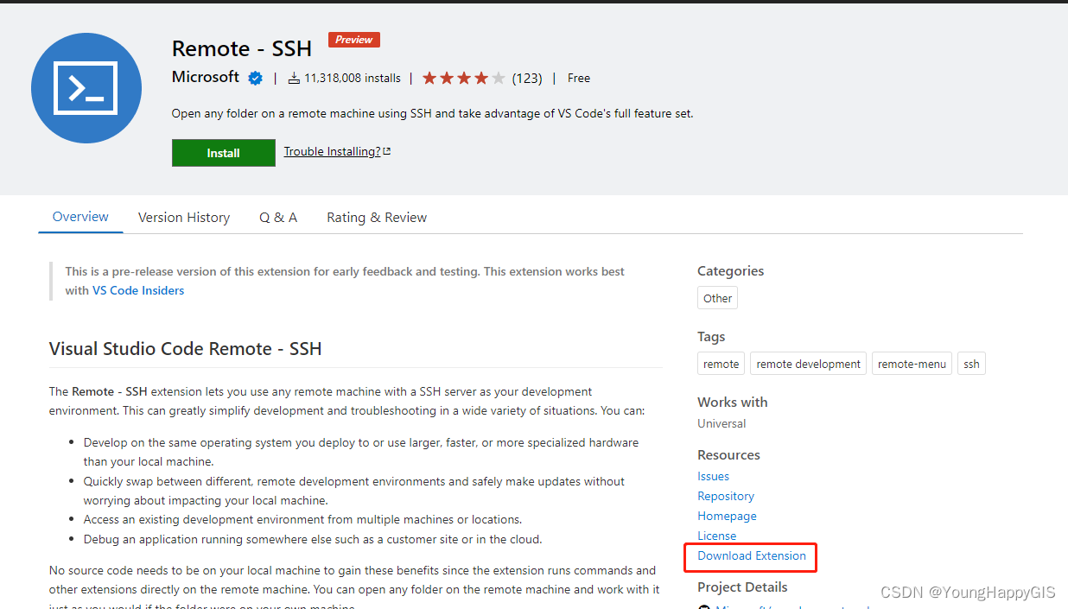Click the bullet starting 'Debug an application running'
Image resolution: width=1068 pixels, height=609 pixels.
click(313, 540)
